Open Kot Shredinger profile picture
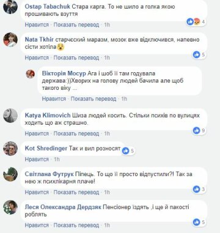Viewport: 220px width, 233px height. click(10, 149)
